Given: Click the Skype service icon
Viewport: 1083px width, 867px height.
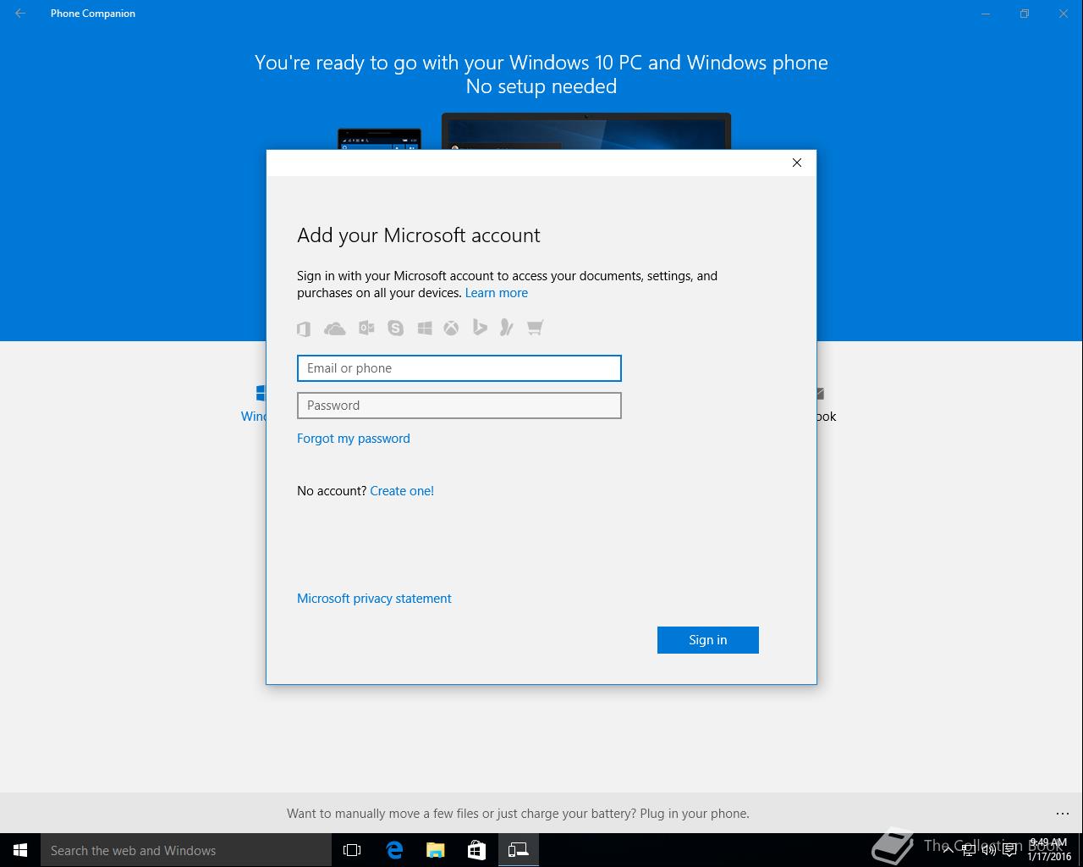Looking at the screenshot, I should 395,328.
